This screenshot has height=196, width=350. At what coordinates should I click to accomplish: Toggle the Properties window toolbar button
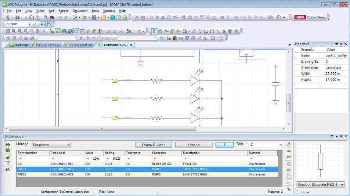[76, 31]
